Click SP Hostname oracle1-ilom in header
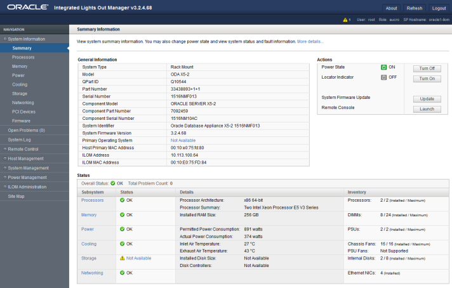Viewport: 452px width, 288px height. click(427, 20)
